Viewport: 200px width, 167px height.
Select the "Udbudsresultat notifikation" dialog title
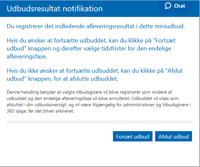click(x=54, y=9)
